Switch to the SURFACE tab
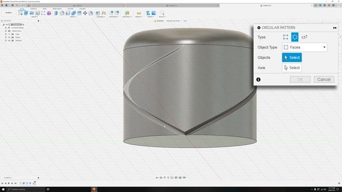 (33, 9)
